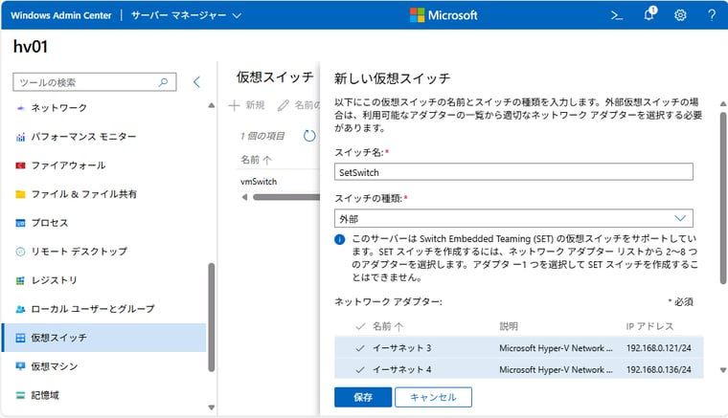Open ファイアウォール tool in sidebar
This screenshot has height=418, width=728.
(x=67, y=165)
